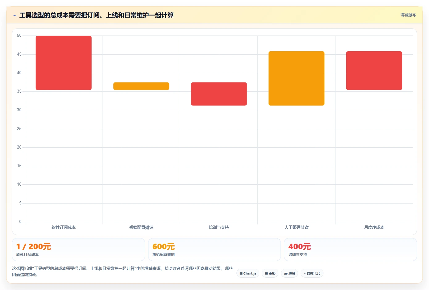The width and height of the screenshot is (429, 290).
Task: Click the y-axis value 25
Action: pos(19,128)
